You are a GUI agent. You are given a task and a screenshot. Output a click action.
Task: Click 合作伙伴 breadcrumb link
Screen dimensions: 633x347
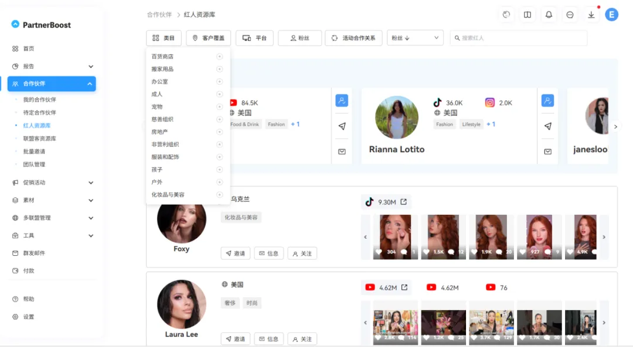pyautogui.click(x=159, y=15)
